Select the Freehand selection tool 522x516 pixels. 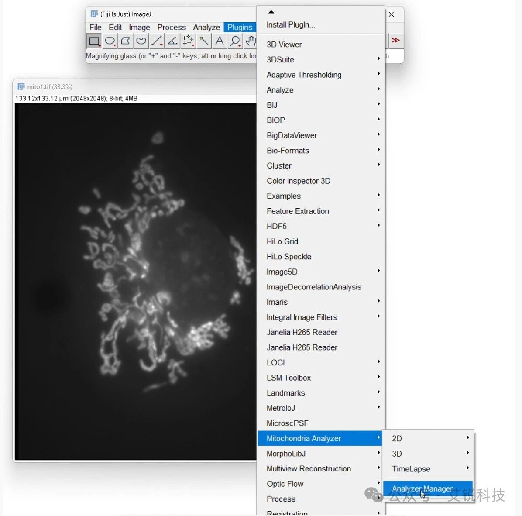tap(141, 41)
